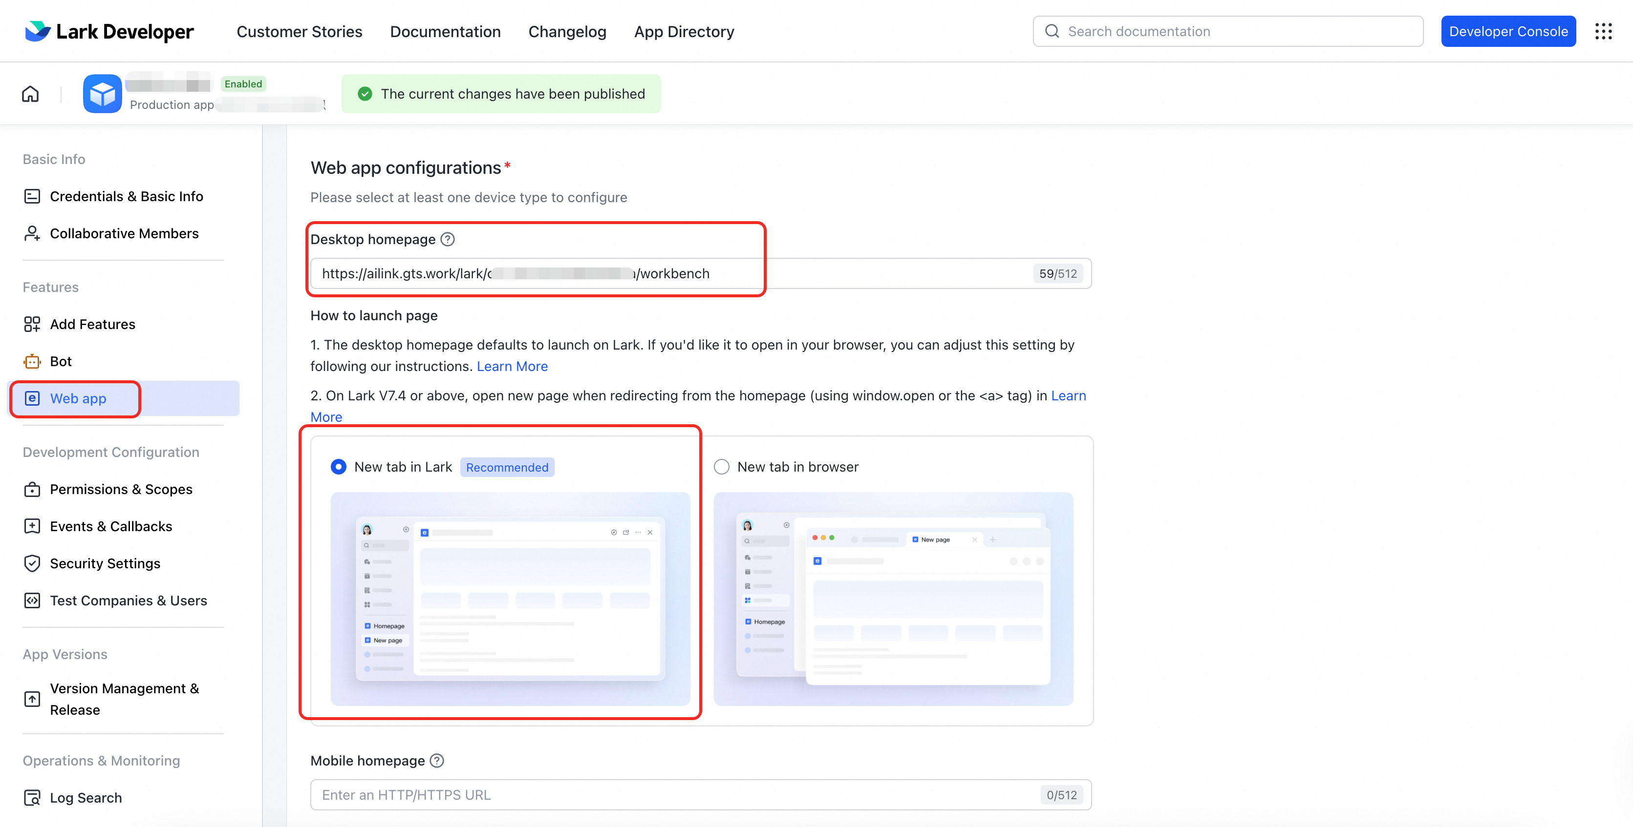
Task: Open App Directory in top navigation
Action: [x=684, y=31]
